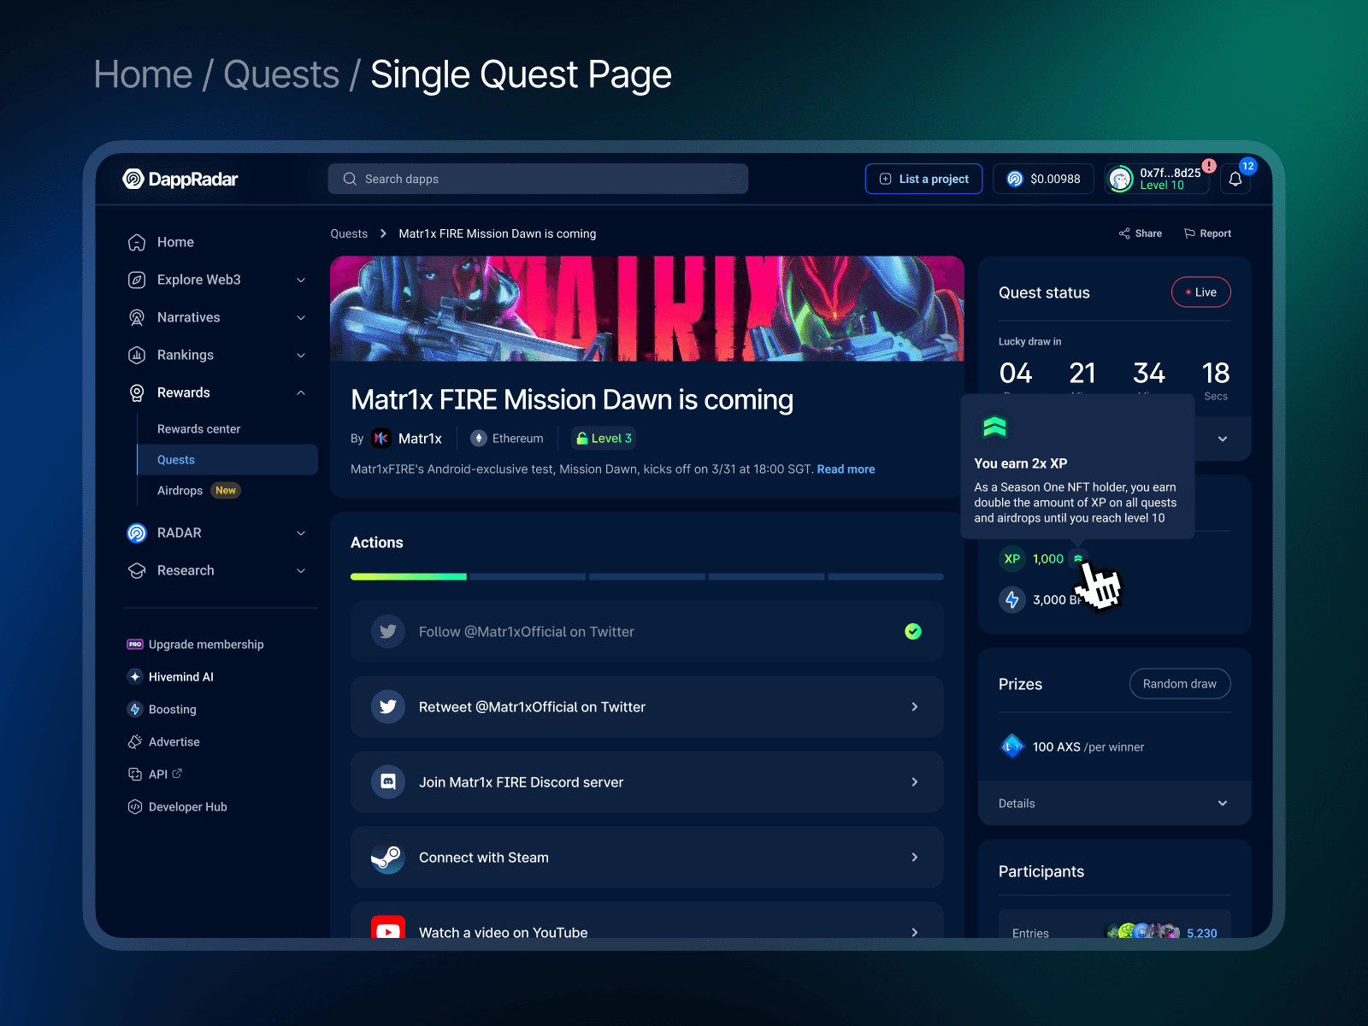Click the participant avatars in Entries

coord(1143,932)
